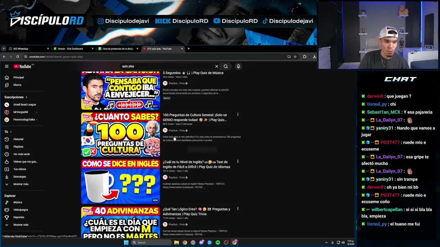Open site information icon beside the URL
This screenshot has width=440, height=247.
25,57
